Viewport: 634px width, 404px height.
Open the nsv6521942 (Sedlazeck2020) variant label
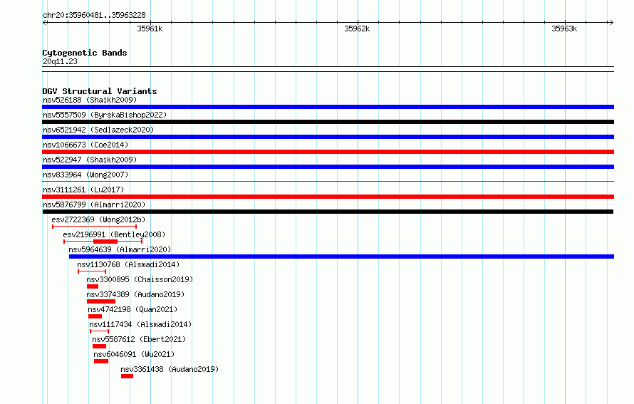(x=98, y=130)
